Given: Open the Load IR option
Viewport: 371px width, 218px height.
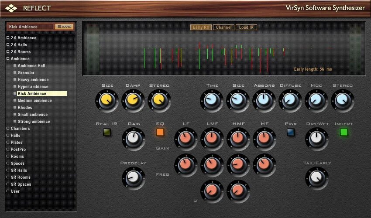Looking at the screenshot, I should 246,27.
